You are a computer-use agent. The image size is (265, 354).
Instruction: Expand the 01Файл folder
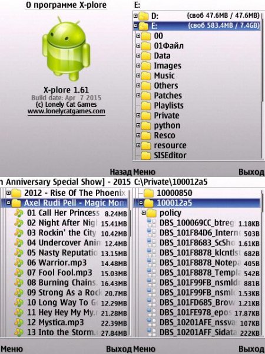(x=138, y=45)
